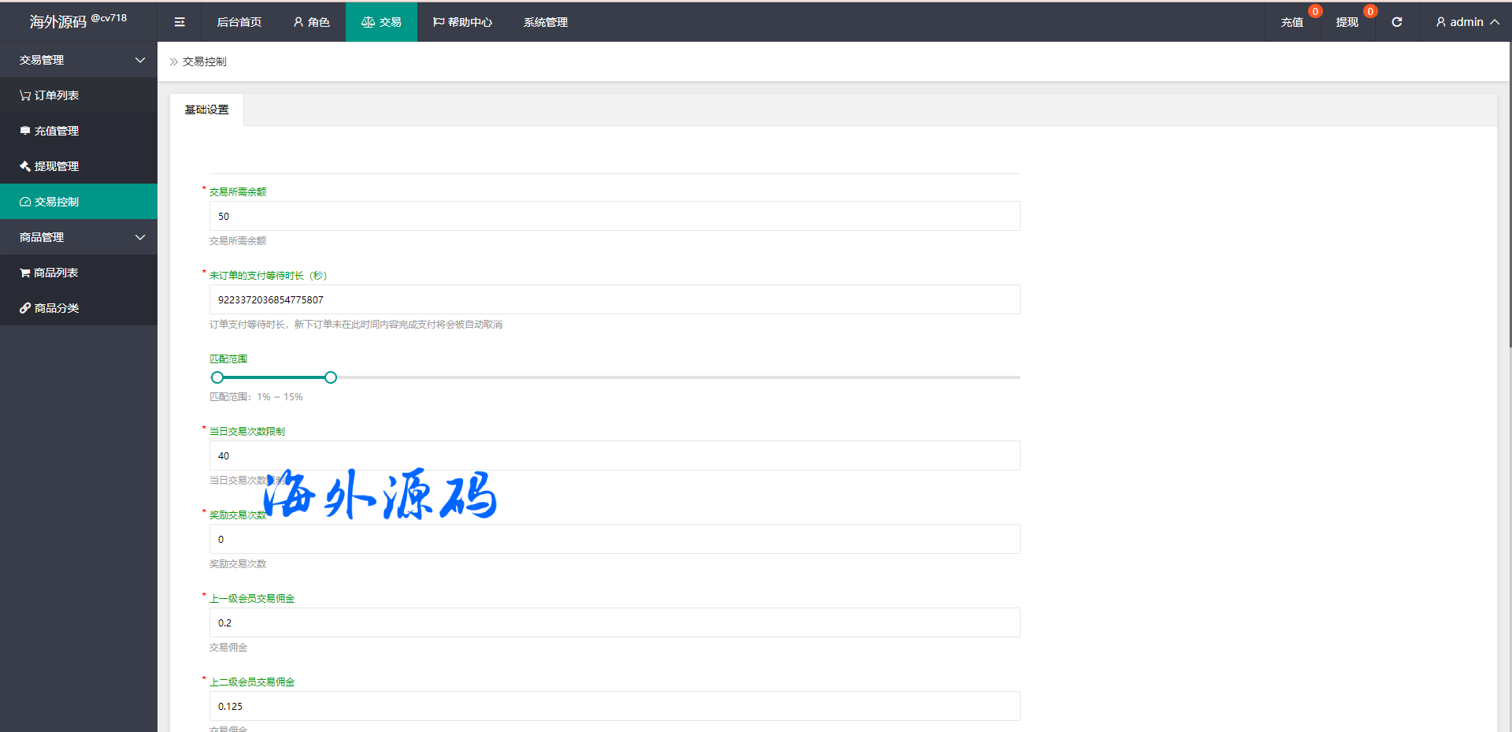Viewport: 1512px width, 732px height.
Task: Focus the 当日交易次数限制 input field
Action: (x=614, y=455)
